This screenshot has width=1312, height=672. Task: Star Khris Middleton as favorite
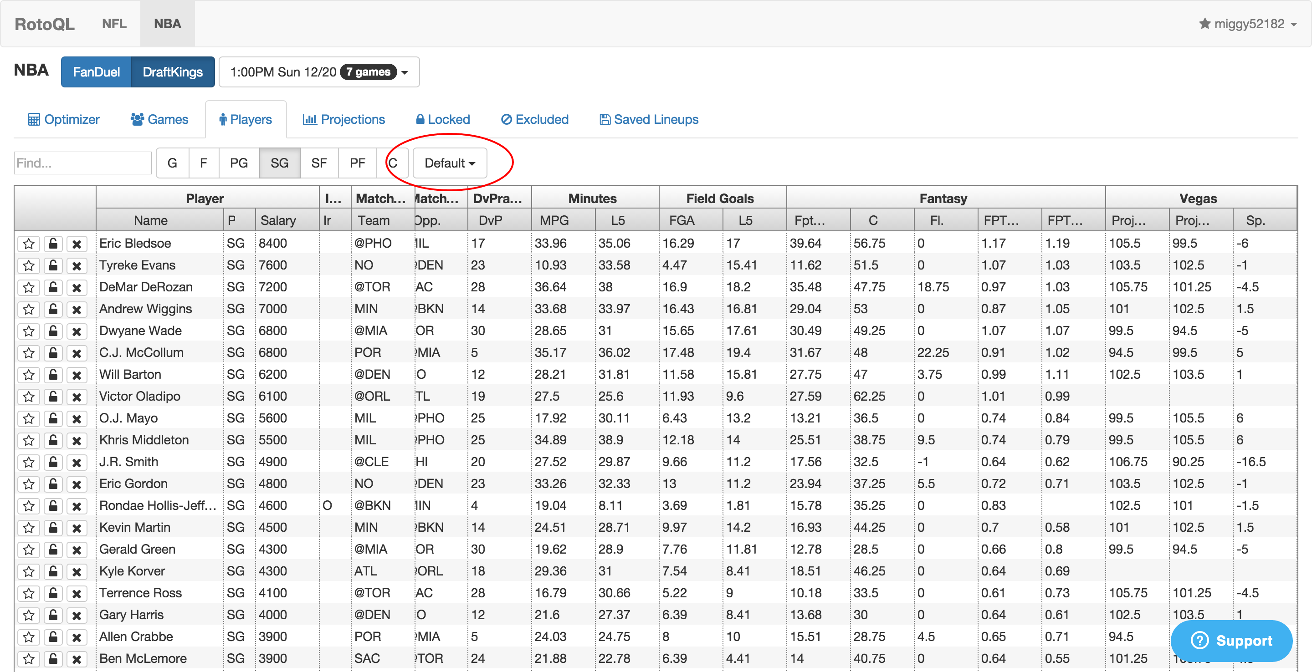pyautogui.click(x=29, y=440)
